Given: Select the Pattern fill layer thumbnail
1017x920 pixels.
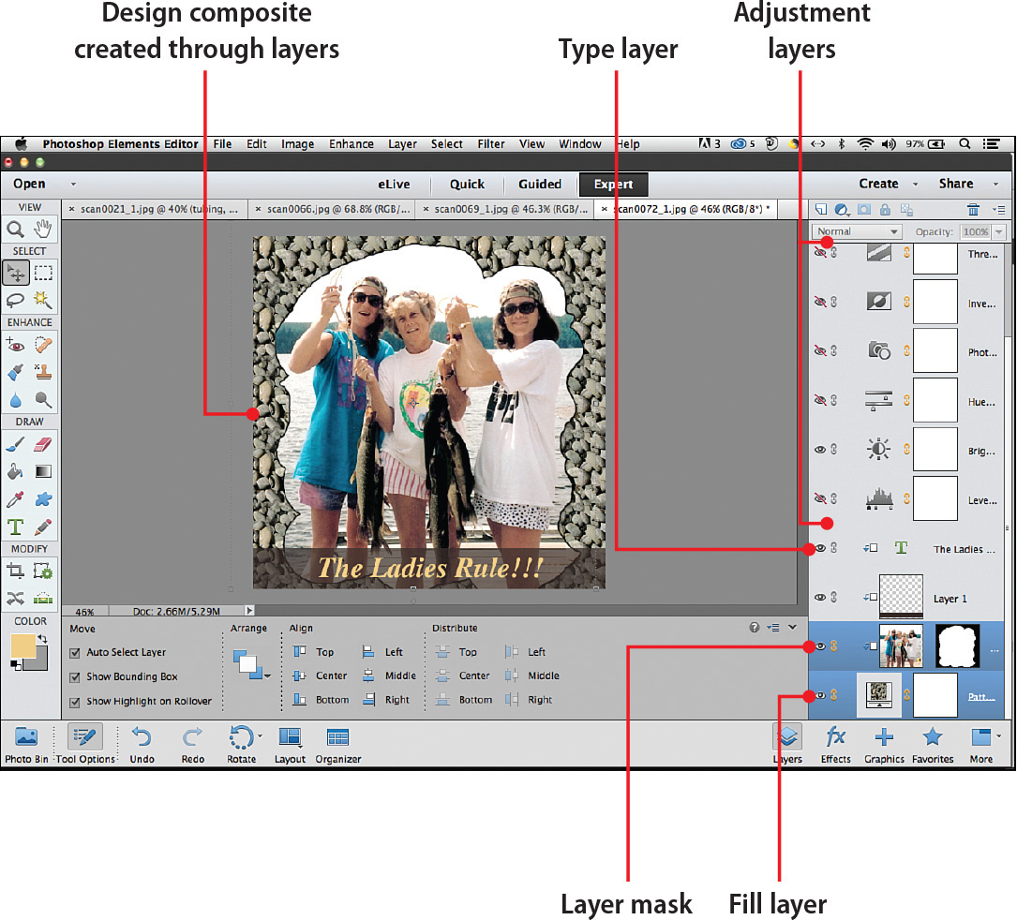Looking at the screenshot, I should click(x=879, y=694).
